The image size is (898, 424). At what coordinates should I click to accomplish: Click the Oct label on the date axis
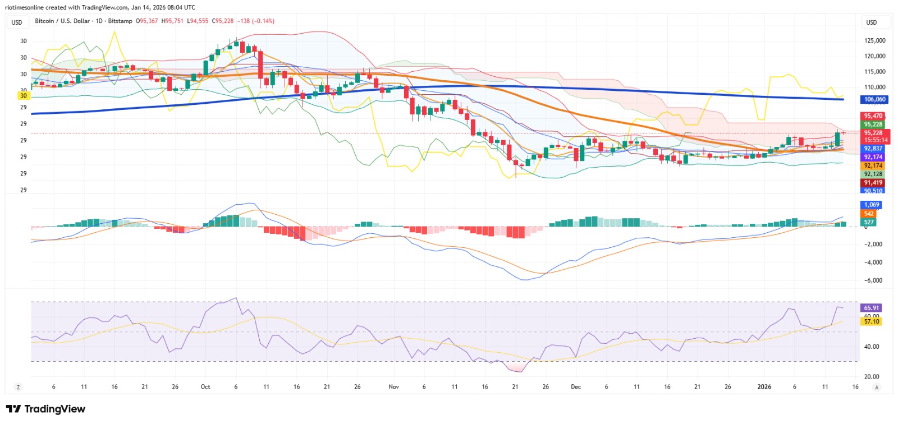pyautogui.click(x=205, y=387)
